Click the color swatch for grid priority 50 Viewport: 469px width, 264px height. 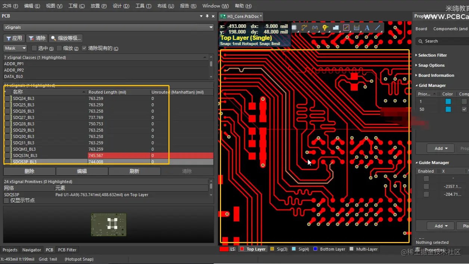[448, 109]
